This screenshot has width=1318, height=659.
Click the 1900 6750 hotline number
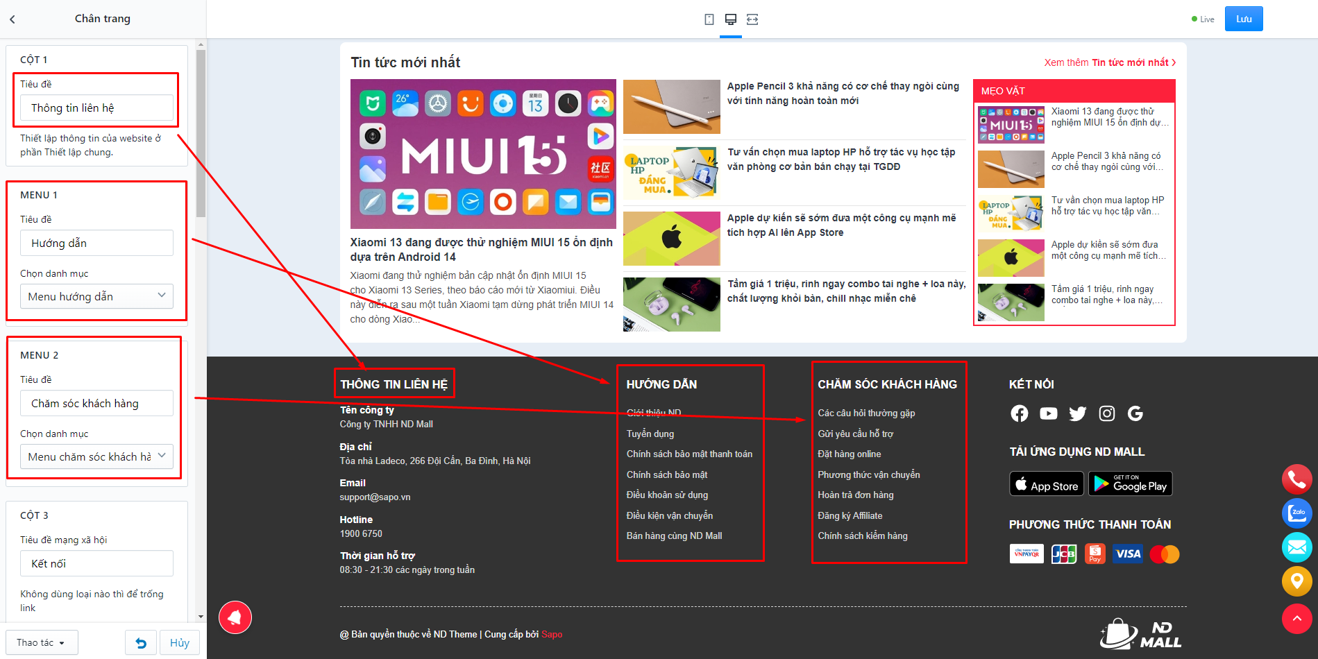tap(361, 533)
